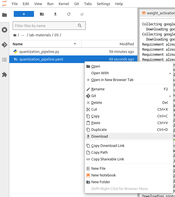Choose Open in New Browser Tab
Viewport: 175px width, 197px height.
129,80
